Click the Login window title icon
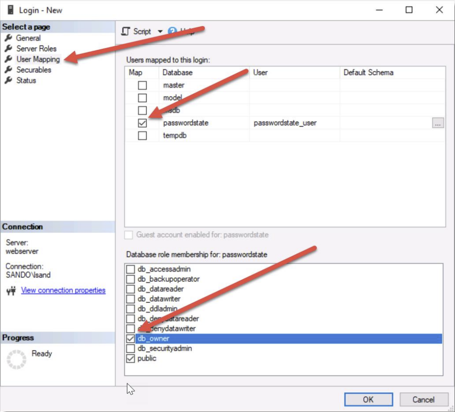Image resolution: width=455 pixels, height=412 pixels. point(10,10)
